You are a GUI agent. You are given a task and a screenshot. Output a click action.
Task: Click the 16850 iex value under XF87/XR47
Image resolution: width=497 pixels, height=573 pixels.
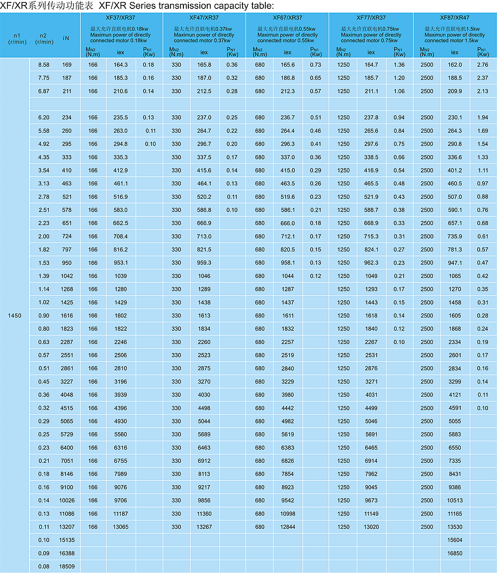pyautogui.click(x=454, y=553)
